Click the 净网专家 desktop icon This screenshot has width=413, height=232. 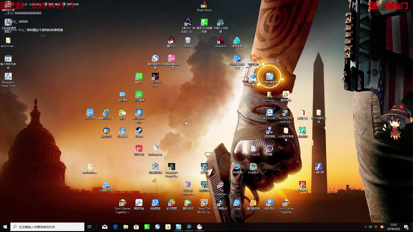(x=237, y=42)
